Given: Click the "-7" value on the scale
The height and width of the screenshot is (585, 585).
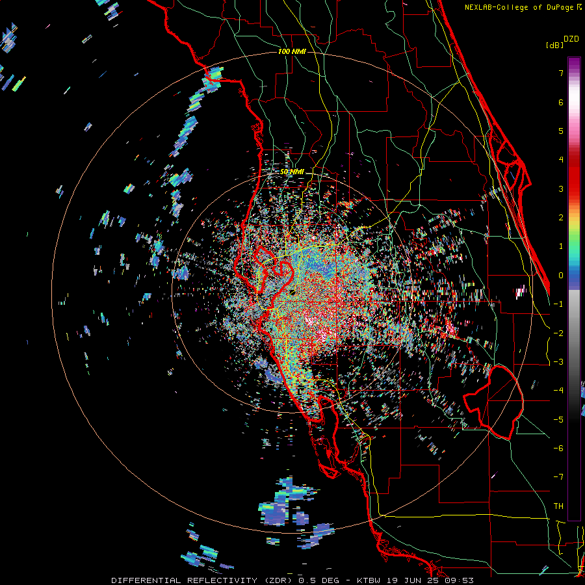Looking at the screenshot, I should coord(558,477).
